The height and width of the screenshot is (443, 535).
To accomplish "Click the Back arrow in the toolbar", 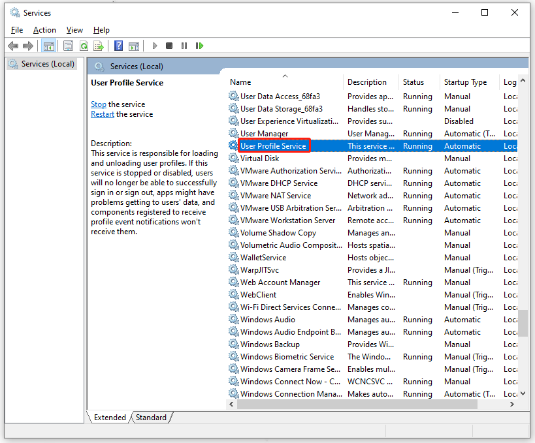I will pyautogui.click(x=13, y=46).
